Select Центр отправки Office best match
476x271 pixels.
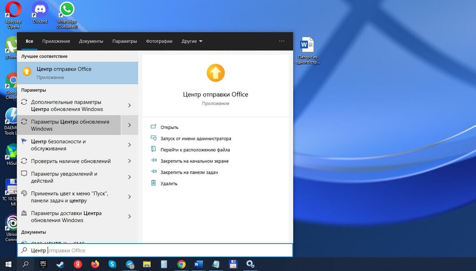pyautogui.click(x=78, y=73)
